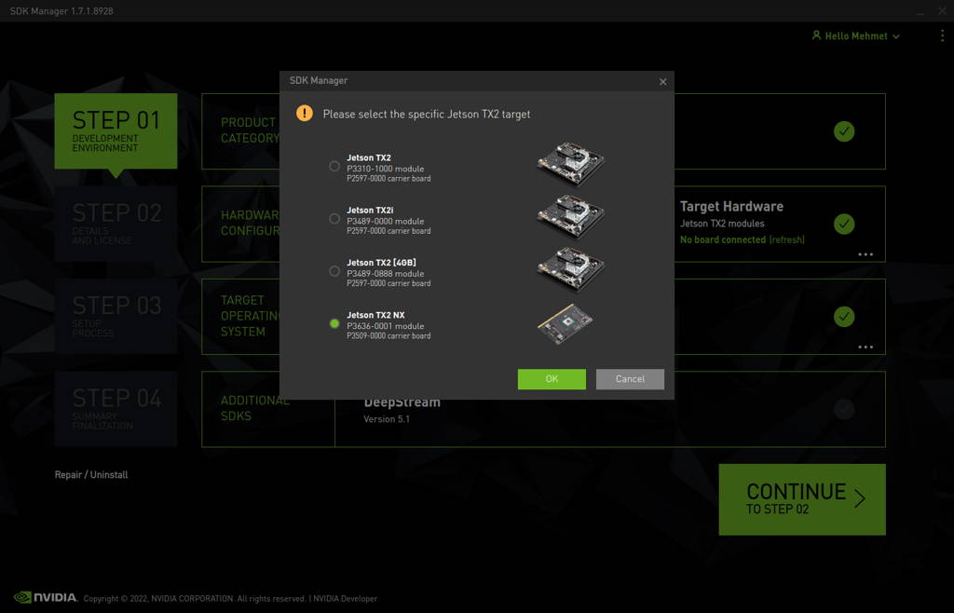Click the P3489-0000 module text
954x613 pixels.
(385, 222)
